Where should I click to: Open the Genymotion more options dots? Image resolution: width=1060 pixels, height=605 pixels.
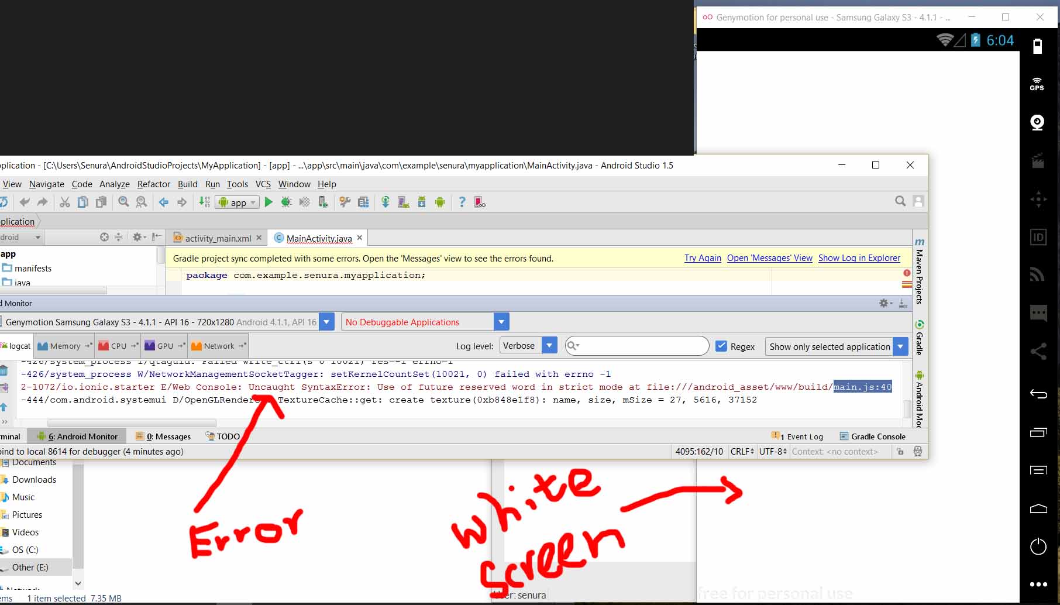[x=1038, y=584]
